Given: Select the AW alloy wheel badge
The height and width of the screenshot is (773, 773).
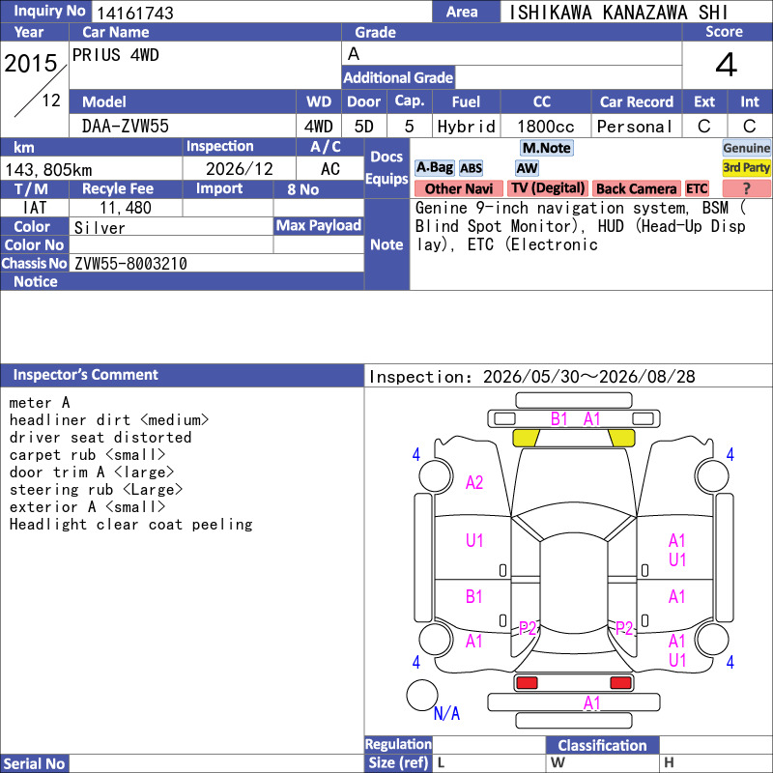Looking at the screenshot, I should coord(527,168).
